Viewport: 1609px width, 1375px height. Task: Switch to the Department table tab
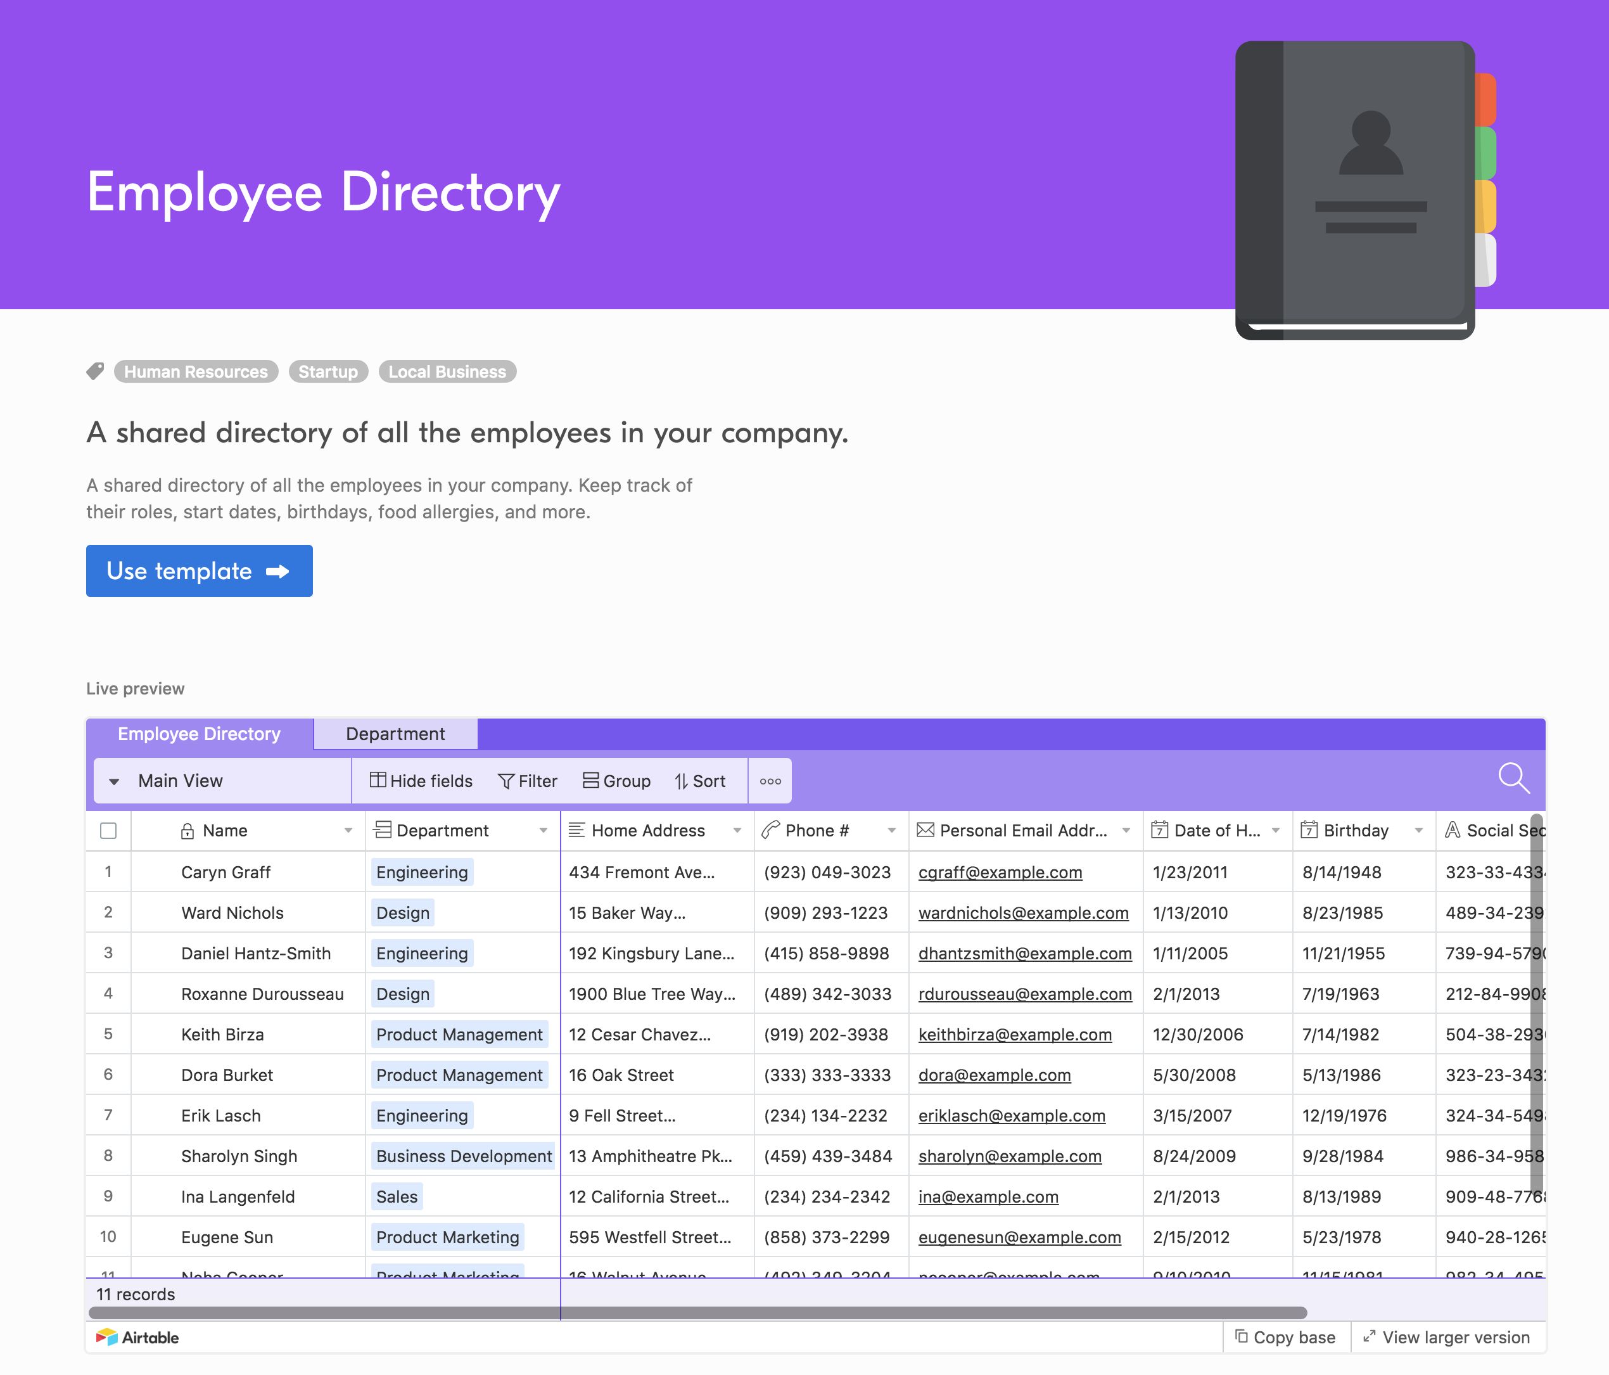point(395,734)
